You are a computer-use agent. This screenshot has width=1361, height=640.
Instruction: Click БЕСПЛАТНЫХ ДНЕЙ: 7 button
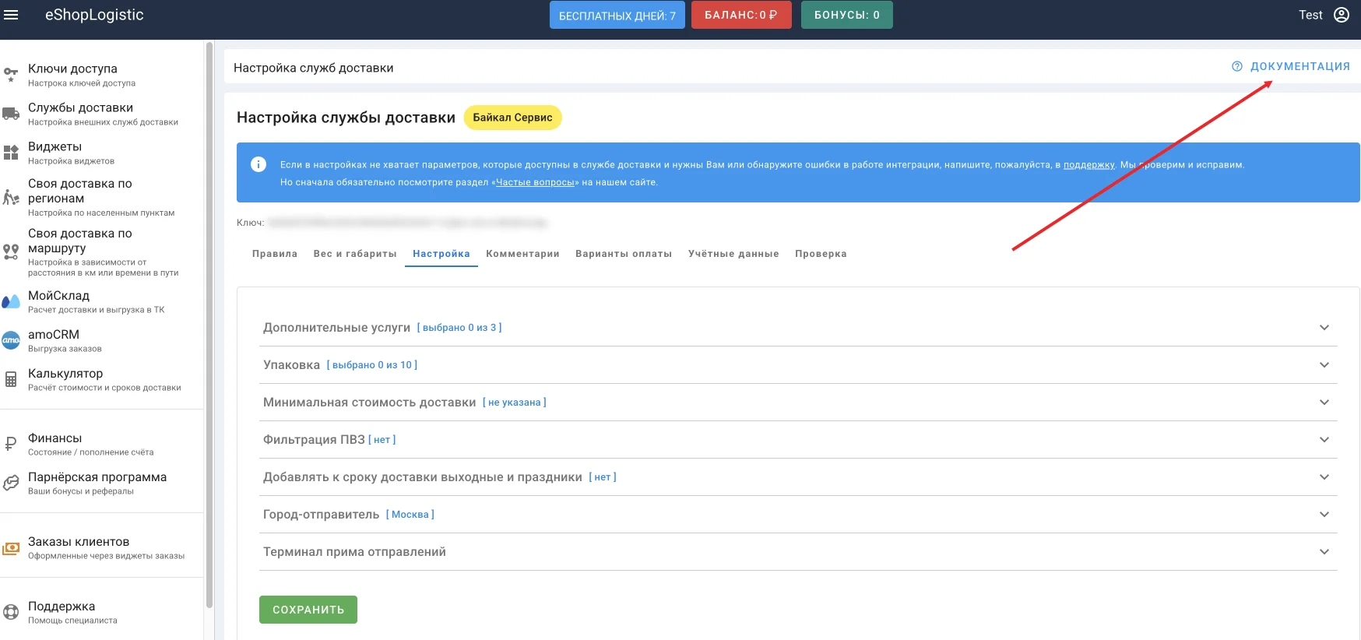pyautogui.click(x=617, y=16)
